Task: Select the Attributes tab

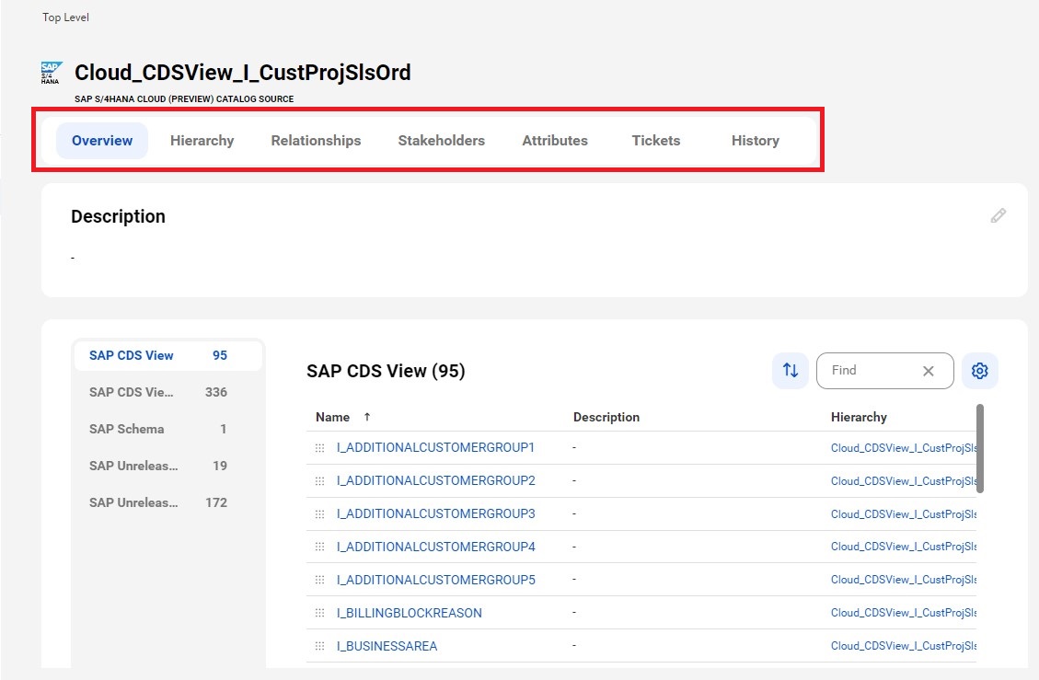Action: pos(555,141)
